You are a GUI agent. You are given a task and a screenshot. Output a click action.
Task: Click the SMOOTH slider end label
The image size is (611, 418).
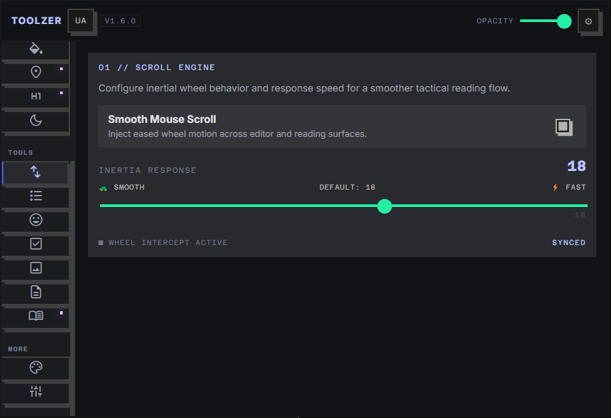pos(129,188)
